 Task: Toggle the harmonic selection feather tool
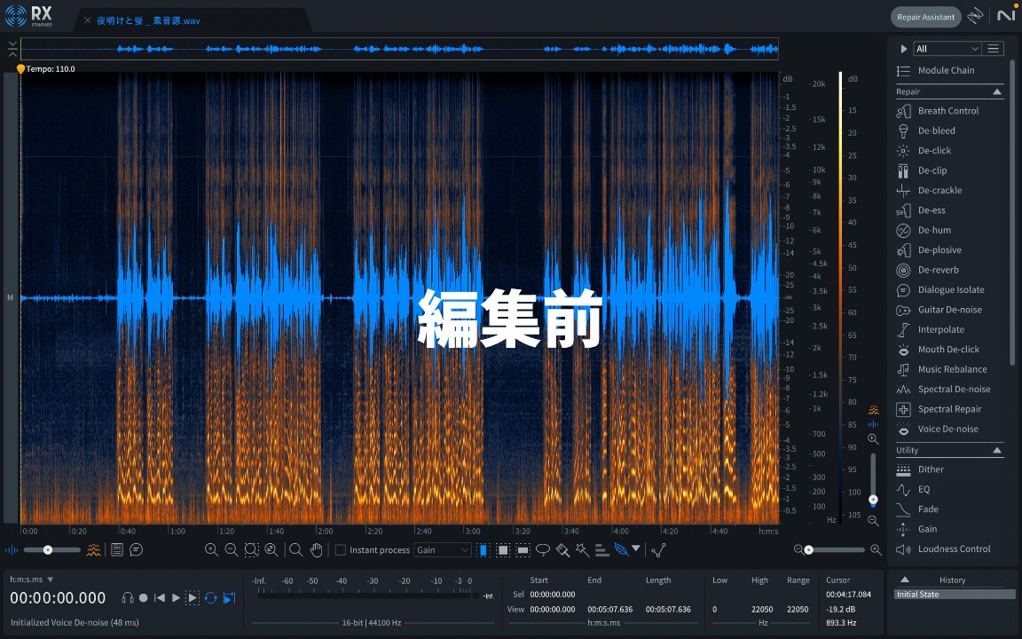[621, 550]
